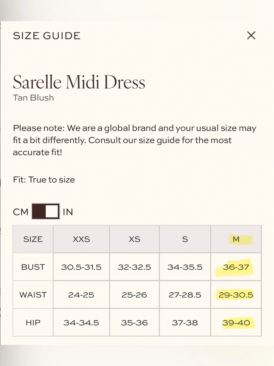The width and height of the screenshot is (274, 366).
Task: Select the IN unit label
Action: (68, 212)
